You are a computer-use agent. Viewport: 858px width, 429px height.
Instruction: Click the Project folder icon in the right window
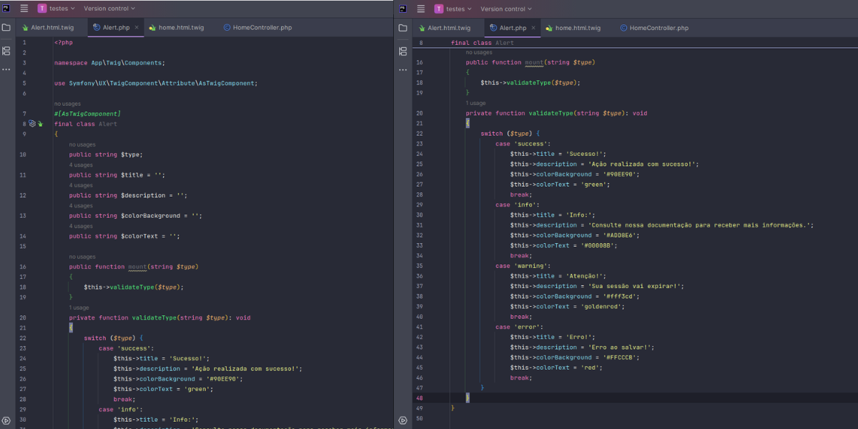click(x=403, y=27)
